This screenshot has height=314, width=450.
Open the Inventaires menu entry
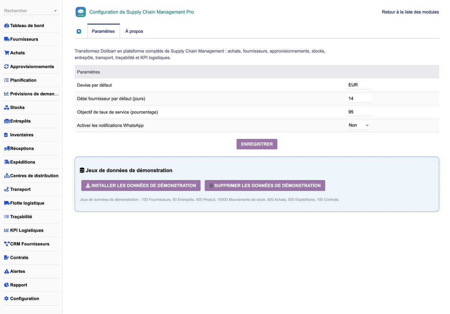[x=22, y=135]
